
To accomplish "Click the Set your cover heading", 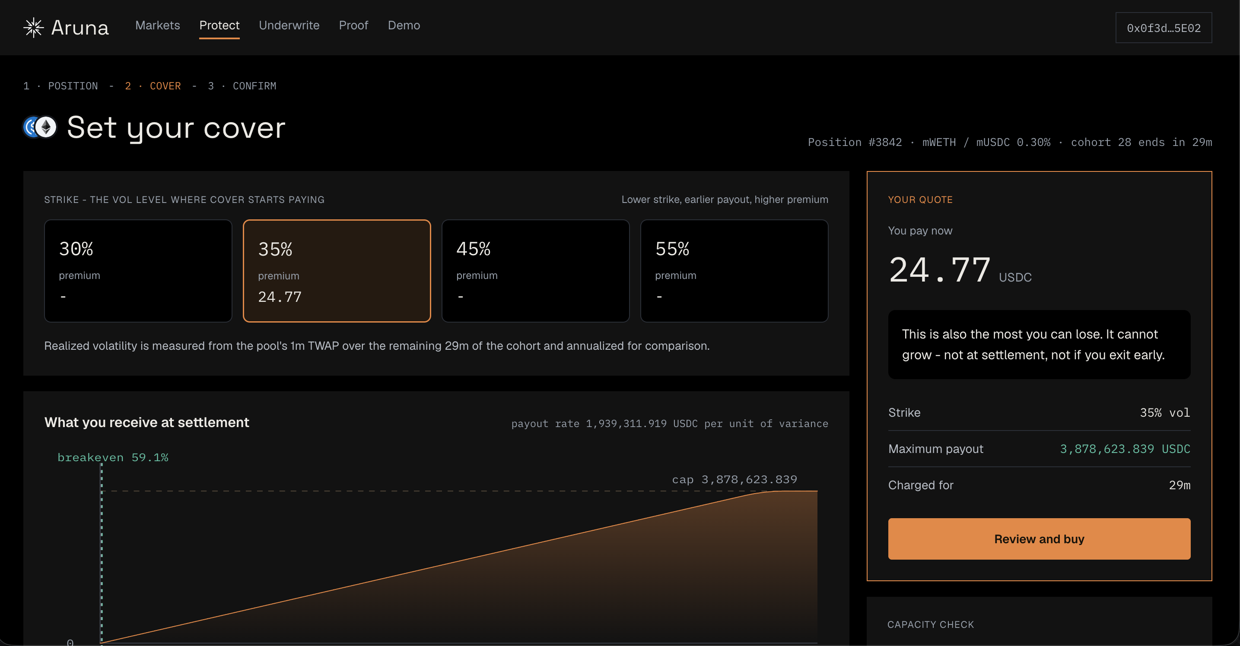I will click(x=176, y=127).
